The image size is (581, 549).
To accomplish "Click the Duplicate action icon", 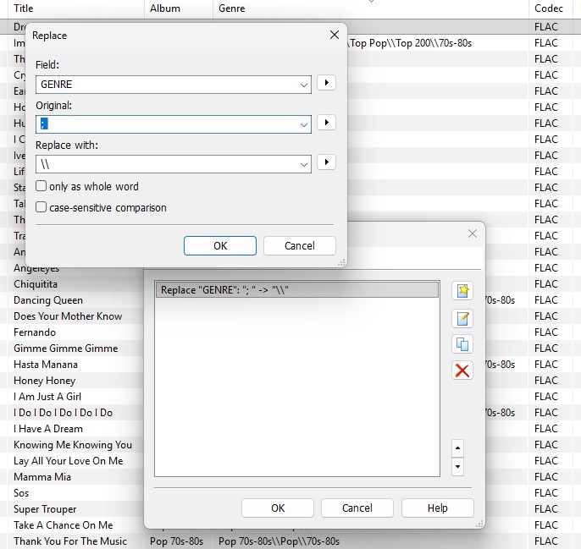I will pyautogui.click(x=462, y=344).
